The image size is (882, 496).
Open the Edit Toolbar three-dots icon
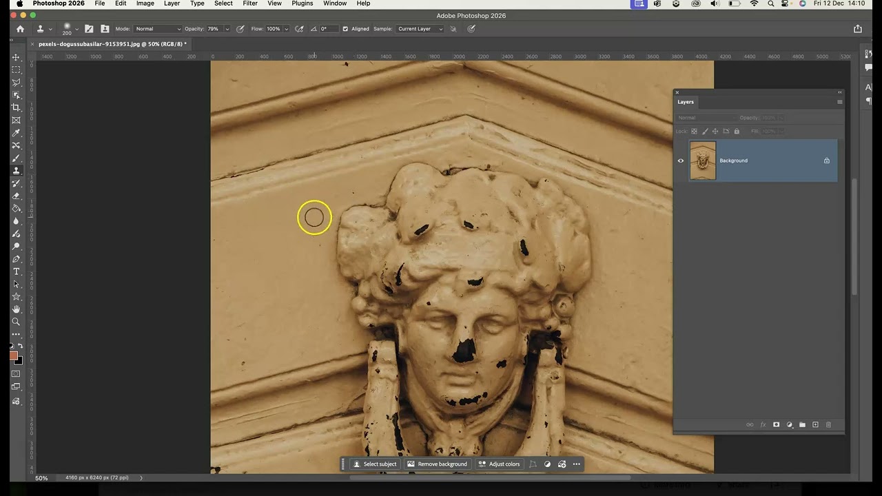17,334
